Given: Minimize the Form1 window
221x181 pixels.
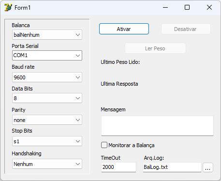Looking at the screenshot, I should click(x=165, y=7).
